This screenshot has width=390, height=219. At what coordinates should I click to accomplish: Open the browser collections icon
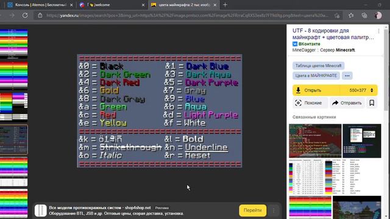tap(364, 15)
